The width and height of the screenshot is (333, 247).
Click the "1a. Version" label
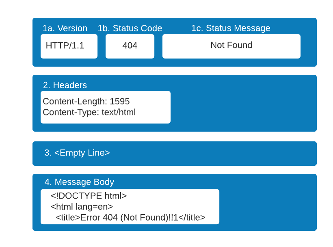[65, 28]
